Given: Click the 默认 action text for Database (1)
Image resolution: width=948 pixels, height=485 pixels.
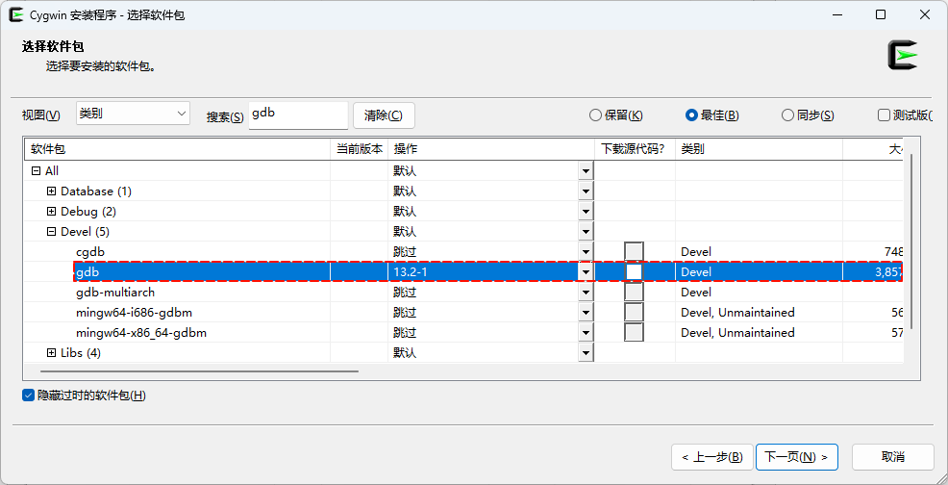Looking at the screenshot, I should pos(405,191).
